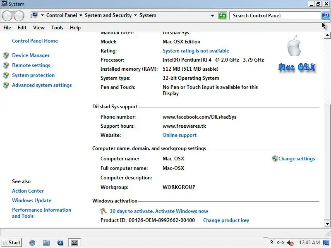This screenshot has width=331, height=248.
Task: Click inside the Search Control Panel field
Action: click(275, 16)
